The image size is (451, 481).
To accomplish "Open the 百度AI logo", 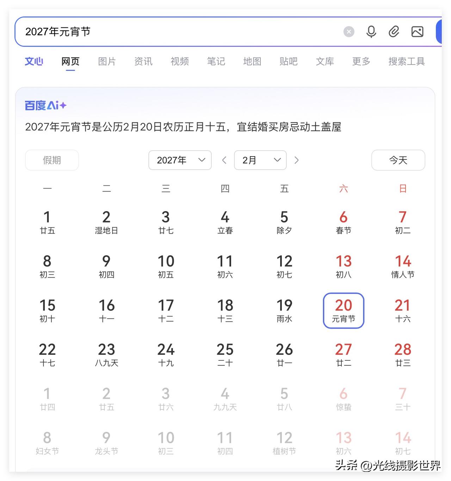I will pyautogui.click(x=44, y=105).
